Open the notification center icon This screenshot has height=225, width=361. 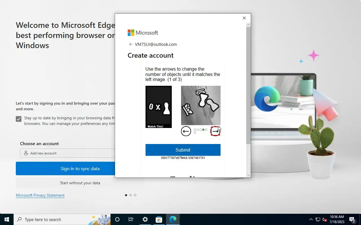tap(352, 219)
